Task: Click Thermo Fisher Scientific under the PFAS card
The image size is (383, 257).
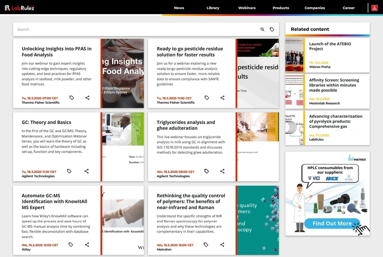Action: click(40, 103)
